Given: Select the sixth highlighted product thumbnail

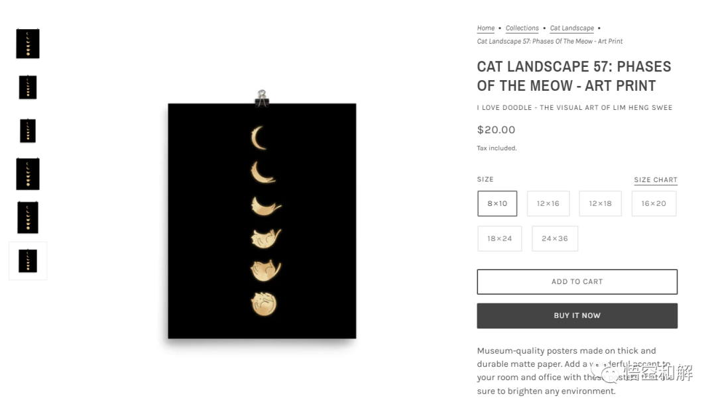Looking at the screenshot, I should click(x=28, y=261).
